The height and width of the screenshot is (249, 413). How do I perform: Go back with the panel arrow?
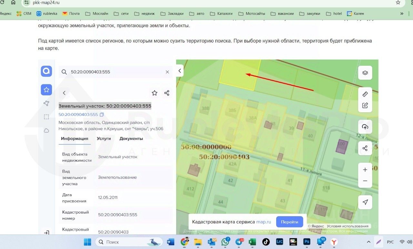pos(64,93)
